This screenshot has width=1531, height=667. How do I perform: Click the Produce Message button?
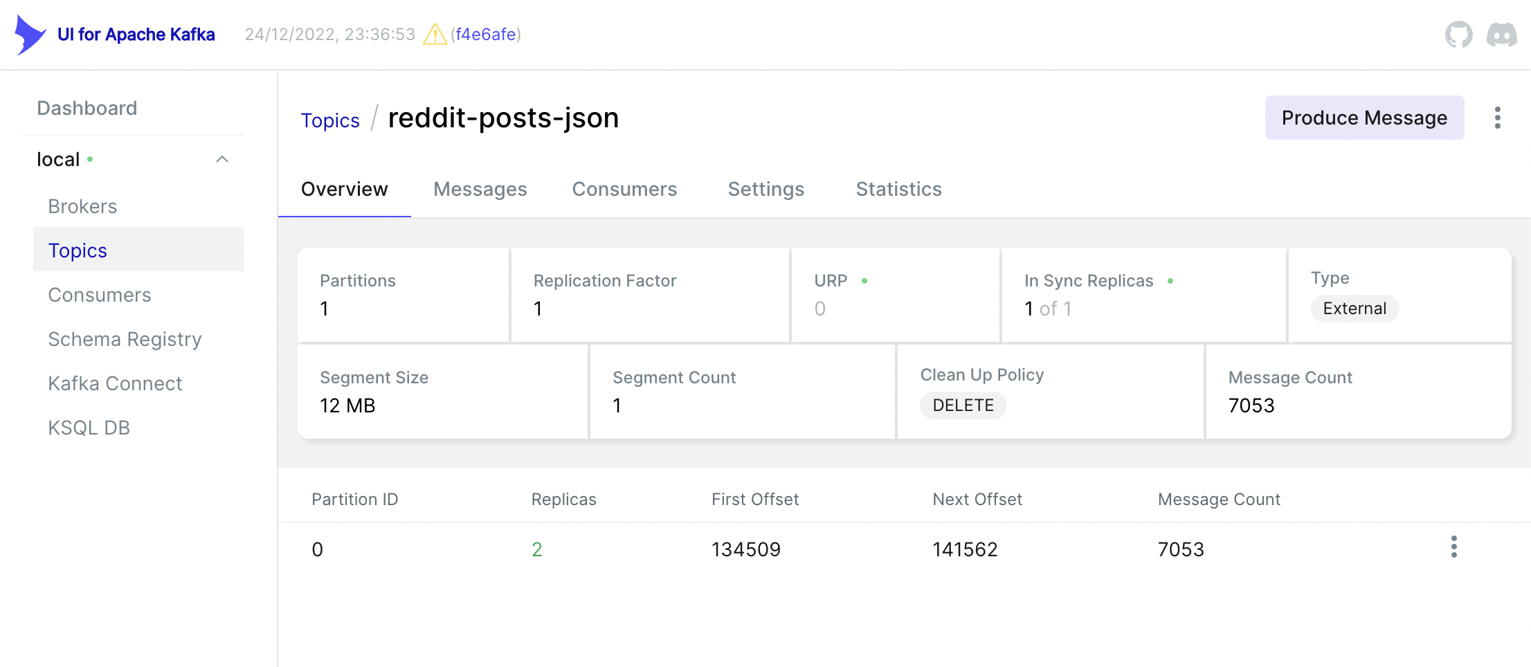pyautogui.click(x=1364, y=118)
